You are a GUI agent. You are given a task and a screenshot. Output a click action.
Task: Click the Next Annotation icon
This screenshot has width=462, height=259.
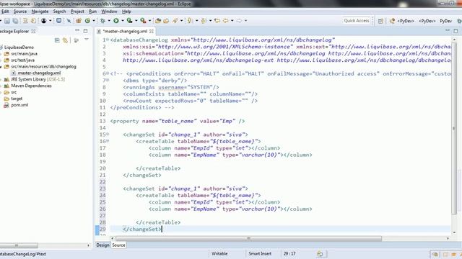(x=189, y=21)
